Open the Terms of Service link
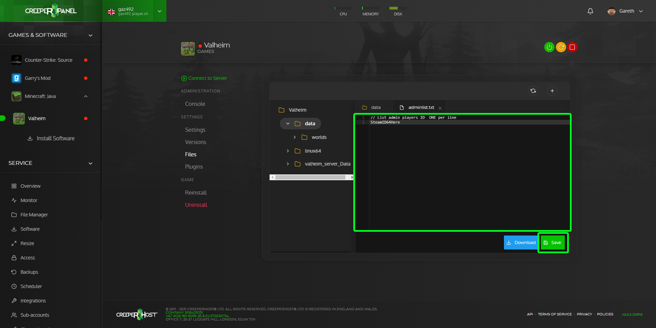Viewport: 656px width, 328px height. coord(555,314)
